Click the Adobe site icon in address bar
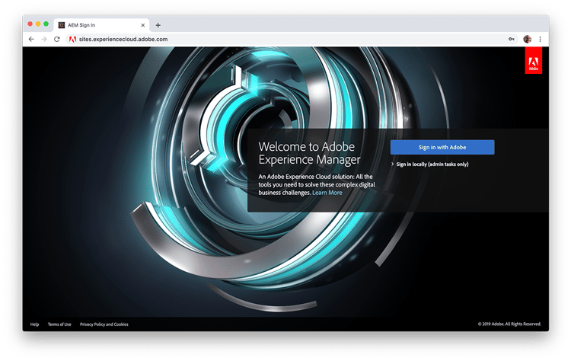571x361 pixels. tap(72, 40)
